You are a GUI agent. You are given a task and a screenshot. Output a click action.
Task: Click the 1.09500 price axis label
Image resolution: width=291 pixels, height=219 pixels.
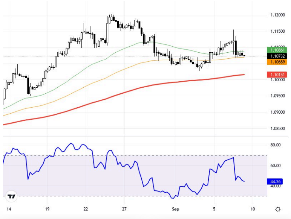coord(277,96)
